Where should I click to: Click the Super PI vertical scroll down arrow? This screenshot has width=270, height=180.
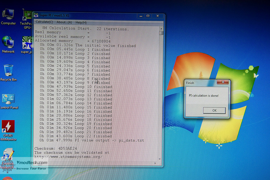[160, 159]
